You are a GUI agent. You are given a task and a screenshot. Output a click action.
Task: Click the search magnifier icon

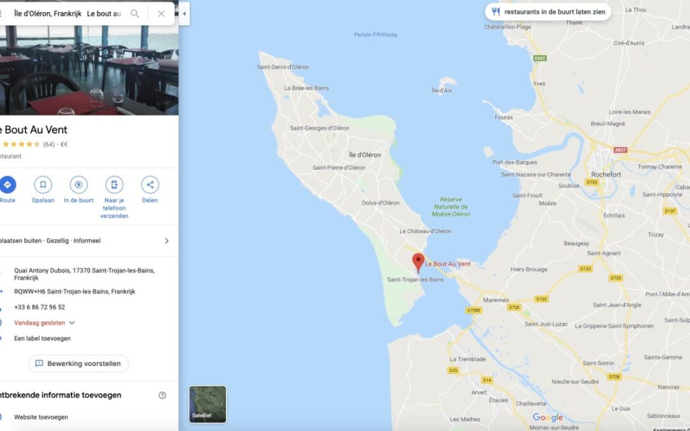[x=135, y=13]
